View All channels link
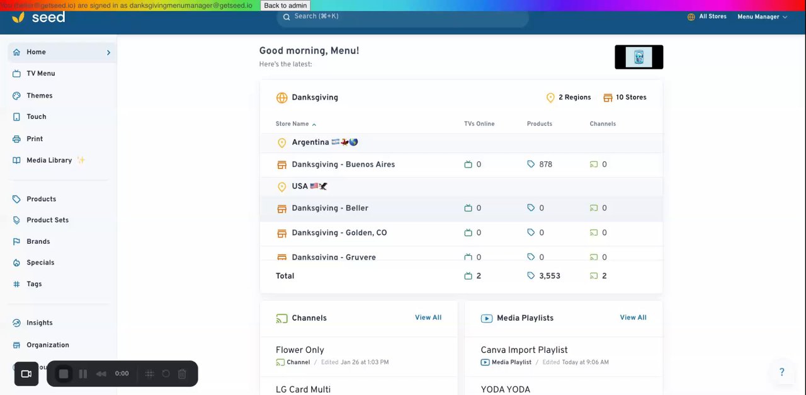This screenshot has height=395, width=806. pyautogui.click(x=428, y=318)
